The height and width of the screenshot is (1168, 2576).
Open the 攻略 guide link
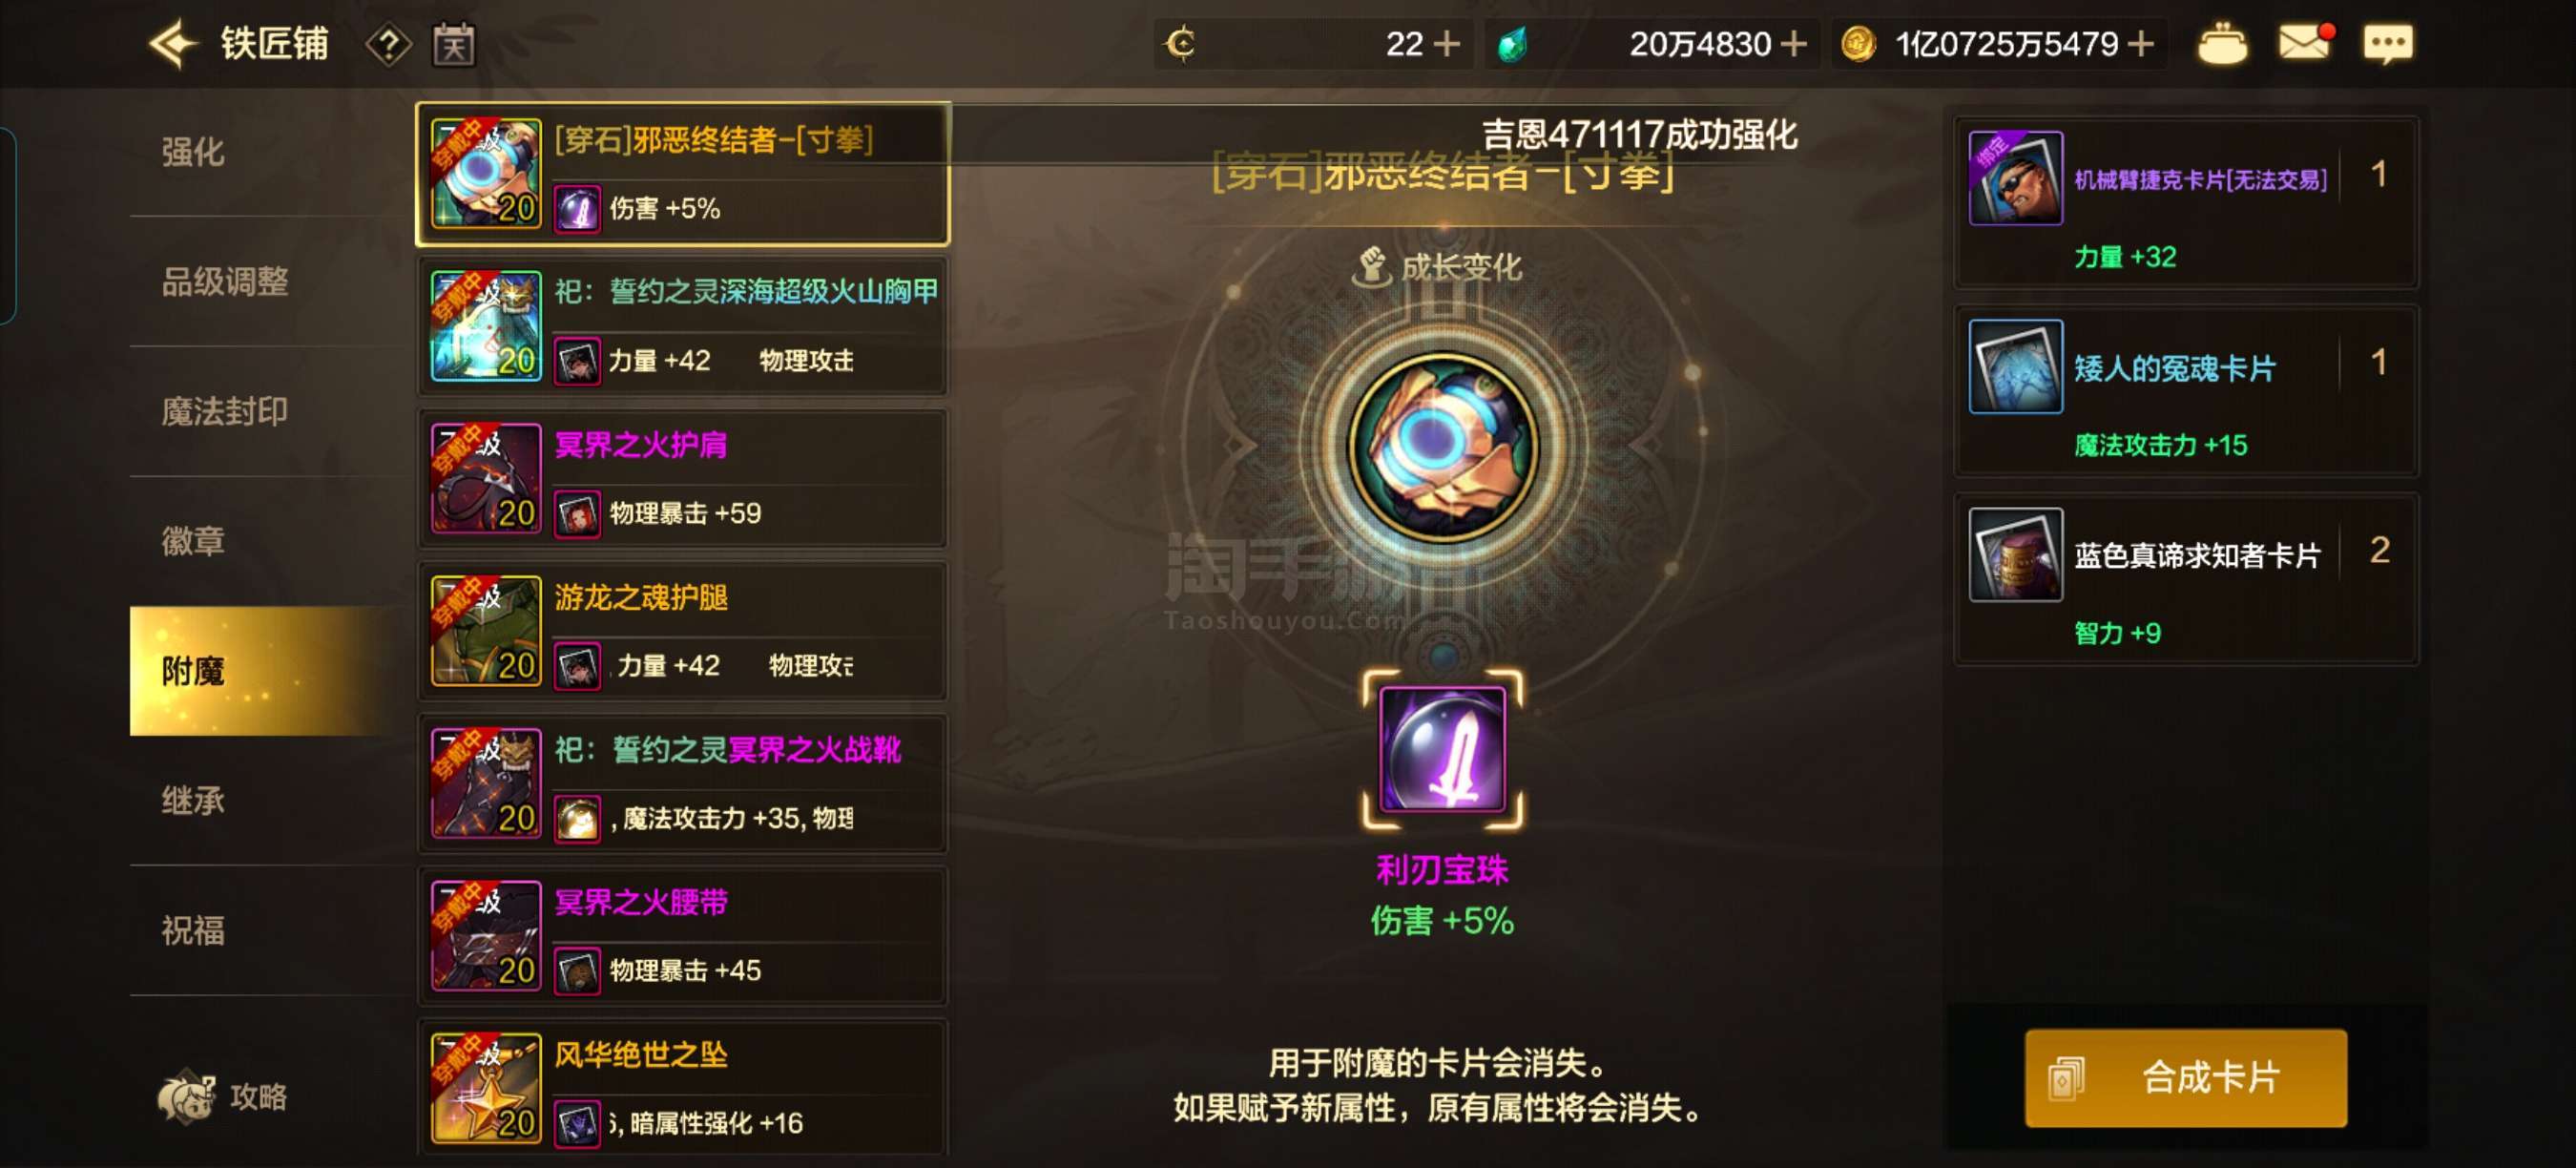[223, 1097]
